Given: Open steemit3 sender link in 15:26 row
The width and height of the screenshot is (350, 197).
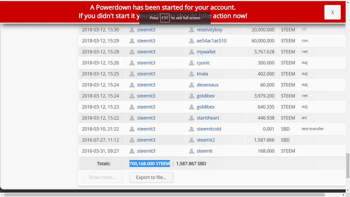Looking at the screenshot, I should [x=146, y=63].
